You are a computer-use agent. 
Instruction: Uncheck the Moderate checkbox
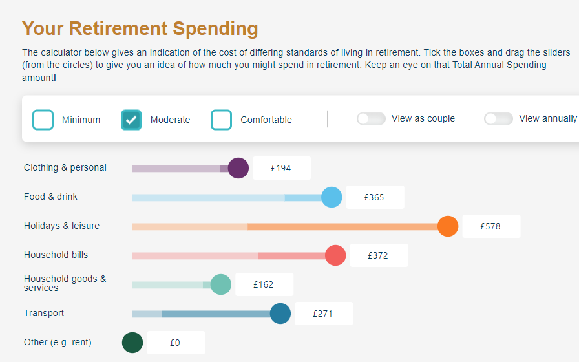(x=131, y=120)
